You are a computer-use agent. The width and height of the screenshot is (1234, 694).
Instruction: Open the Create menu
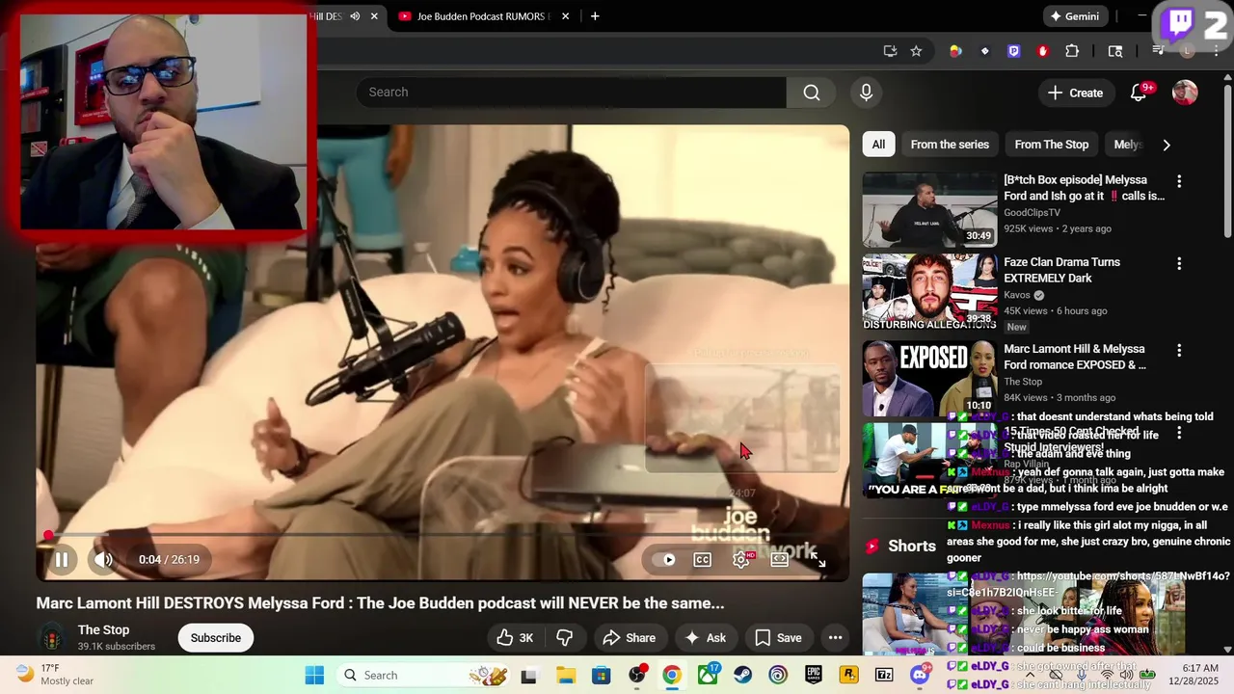point(1076,93)
